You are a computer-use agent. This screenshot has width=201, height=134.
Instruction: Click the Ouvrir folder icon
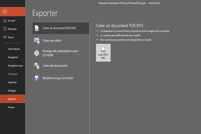pos(5,37)
